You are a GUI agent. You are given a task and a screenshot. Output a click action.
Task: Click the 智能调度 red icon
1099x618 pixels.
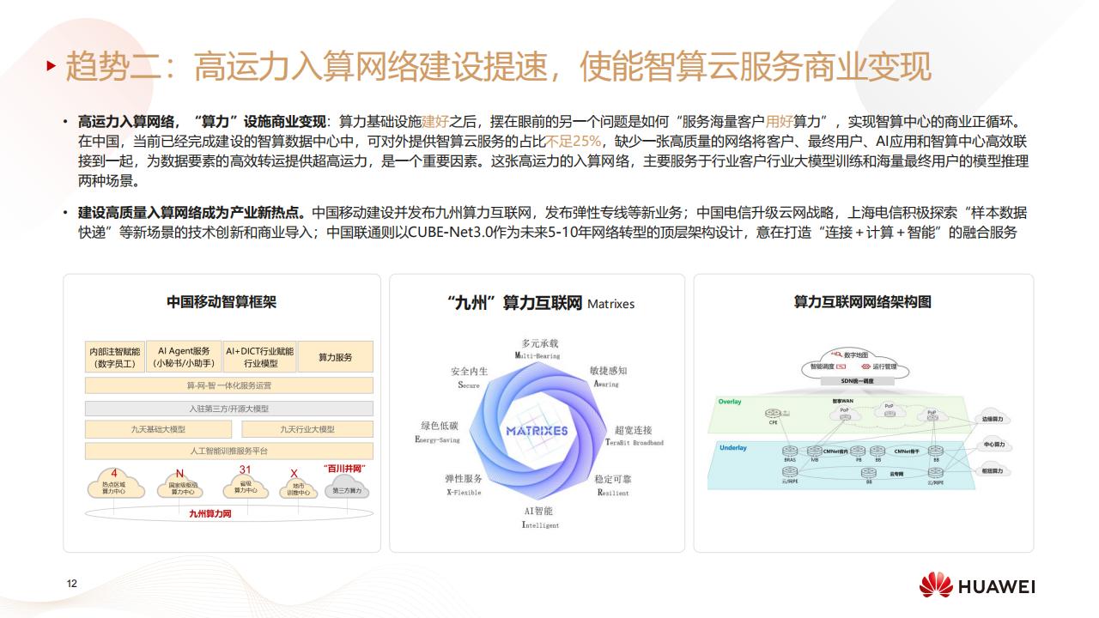841,367
